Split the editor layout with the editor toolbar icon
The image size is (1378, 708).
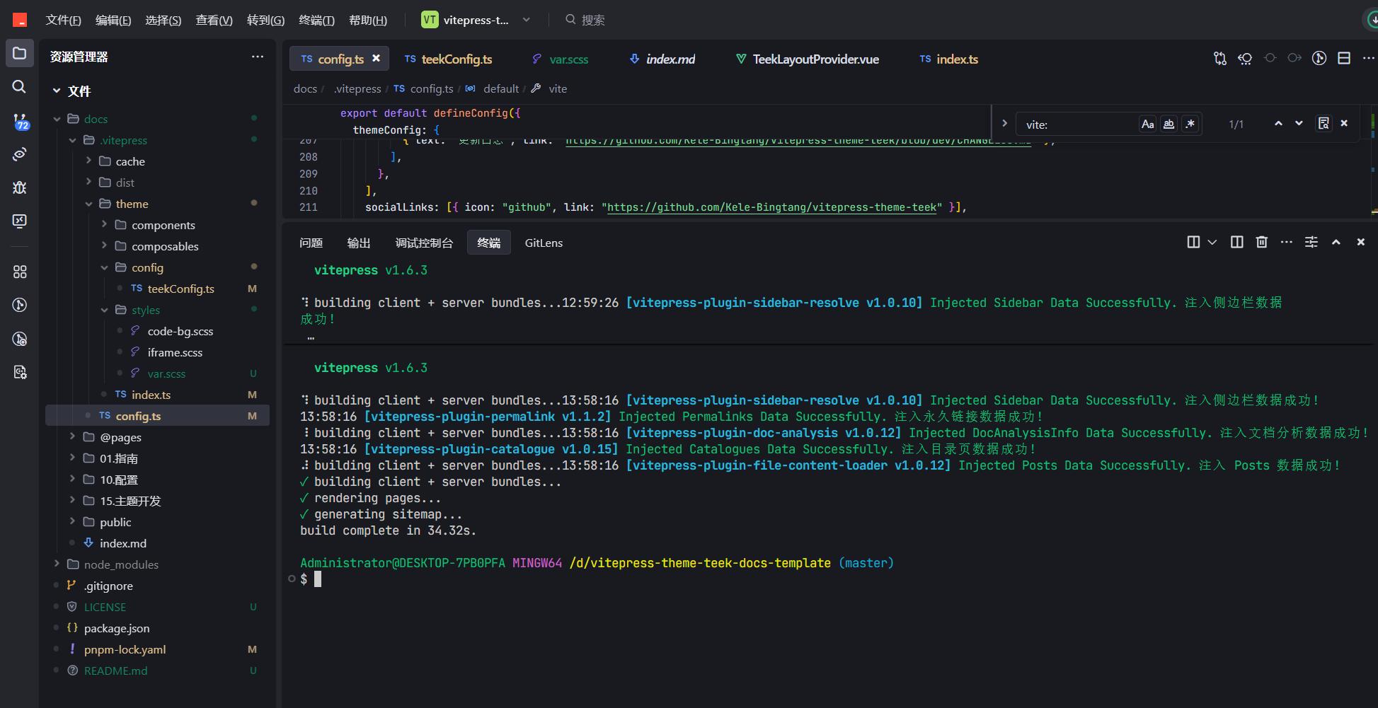tap(1344, 59)
